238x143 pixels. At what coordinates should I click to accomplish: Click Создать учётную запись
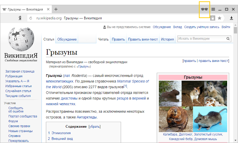click(x=202, y=27)
